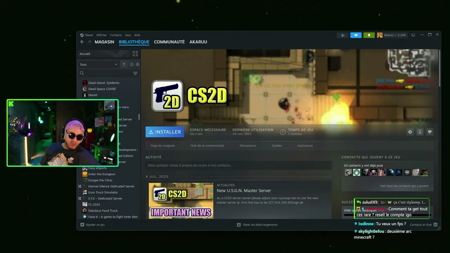Screen dimensions: 450x253
Task: Select Easy eSports in the game list
Action: 97,168
